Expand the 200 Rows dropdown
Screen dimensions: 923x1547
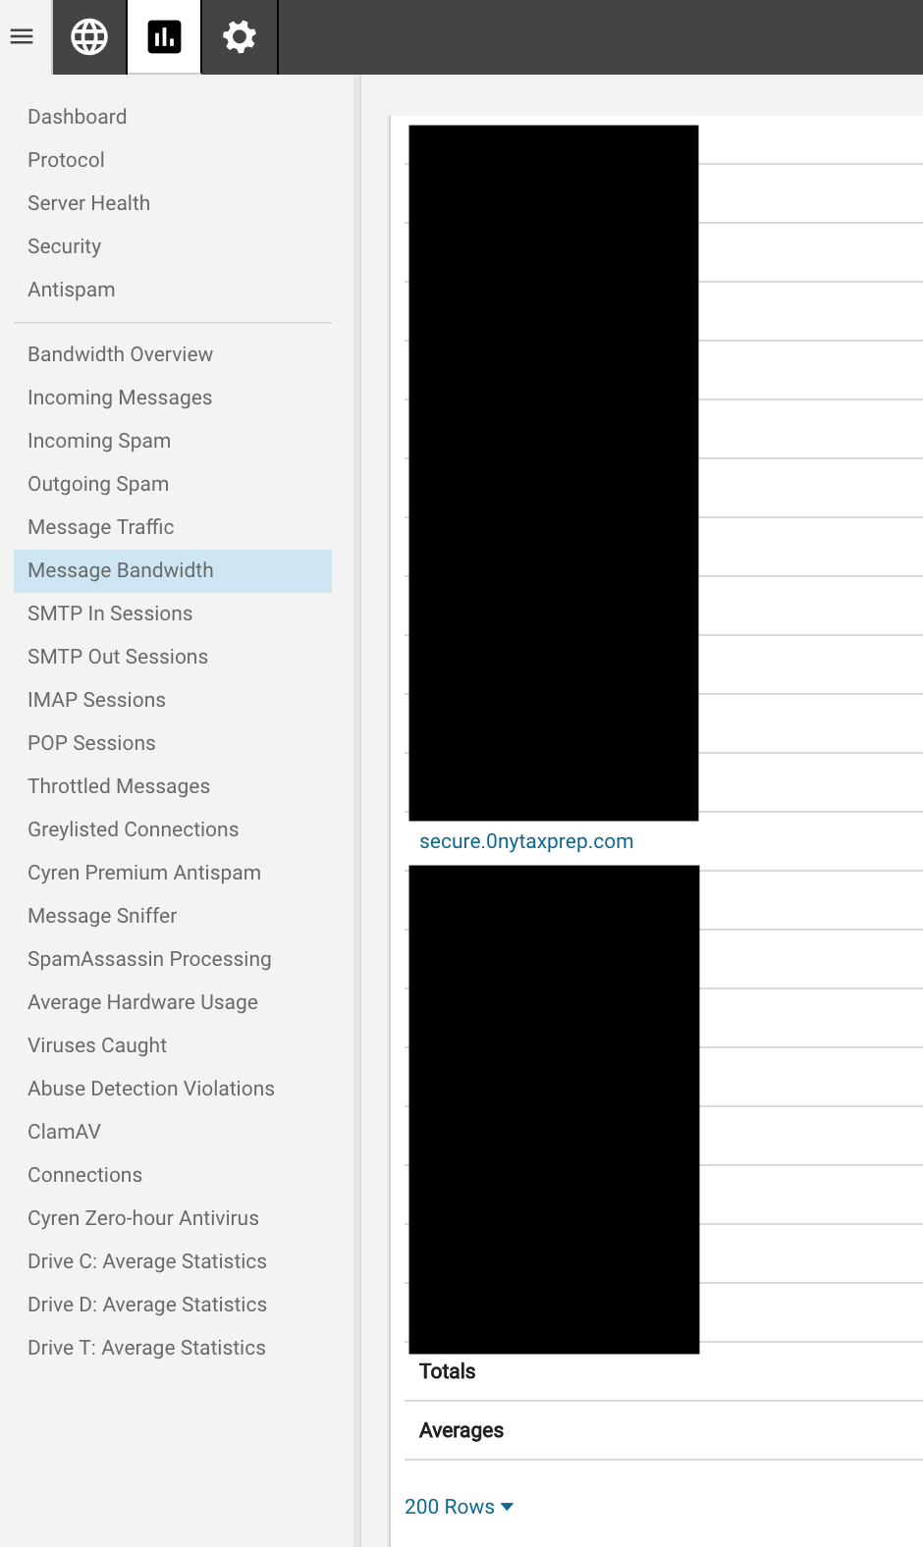point(459,1507)
